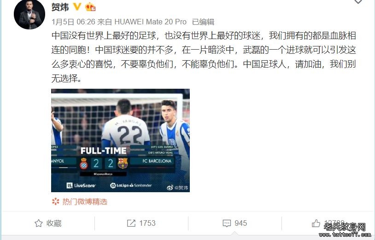Toggle 收藏 to save this post

48,223
